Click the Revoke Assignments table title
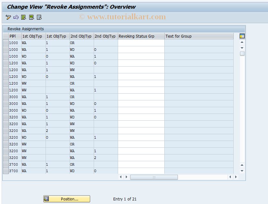The width and height of the screenshot is (268, 204). point(26,29)
